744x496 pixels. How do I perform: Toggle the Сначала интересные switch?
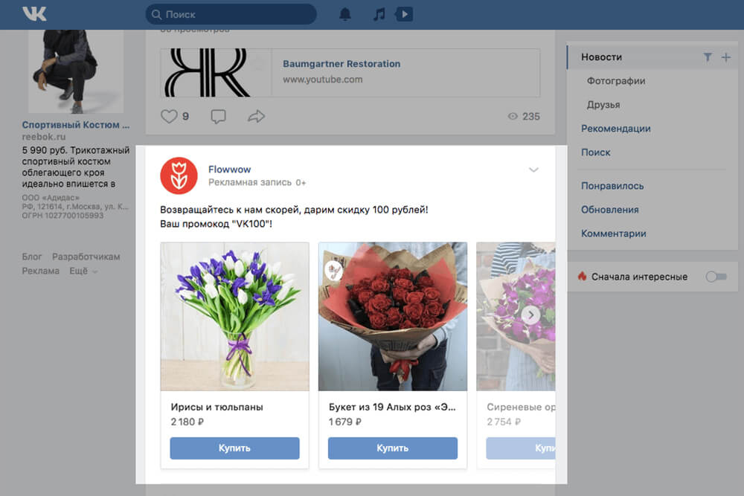(716, 277)
